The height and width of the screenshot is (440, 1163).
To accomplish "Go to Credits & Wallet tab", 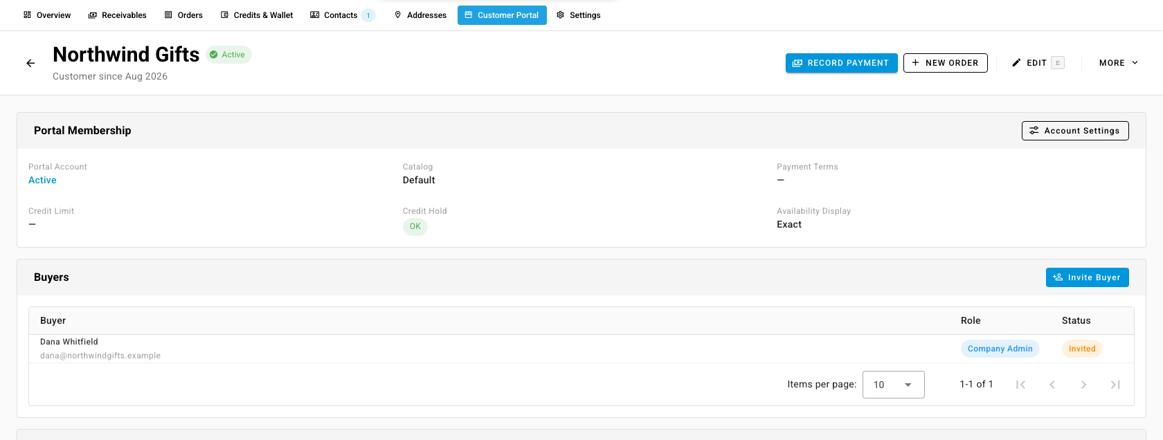I will (x=257, y=15).
